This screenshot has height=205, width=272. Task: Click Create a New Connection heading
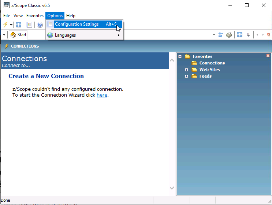tap(46, 76)
